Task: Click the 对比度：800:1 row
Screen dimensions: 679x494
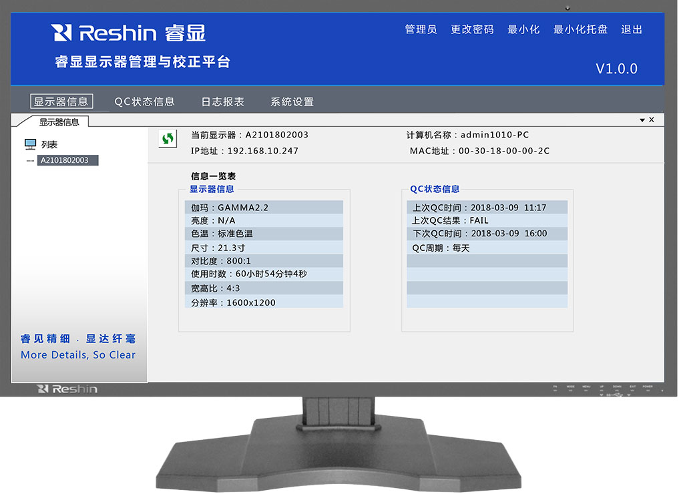Action: pos(264,260)
